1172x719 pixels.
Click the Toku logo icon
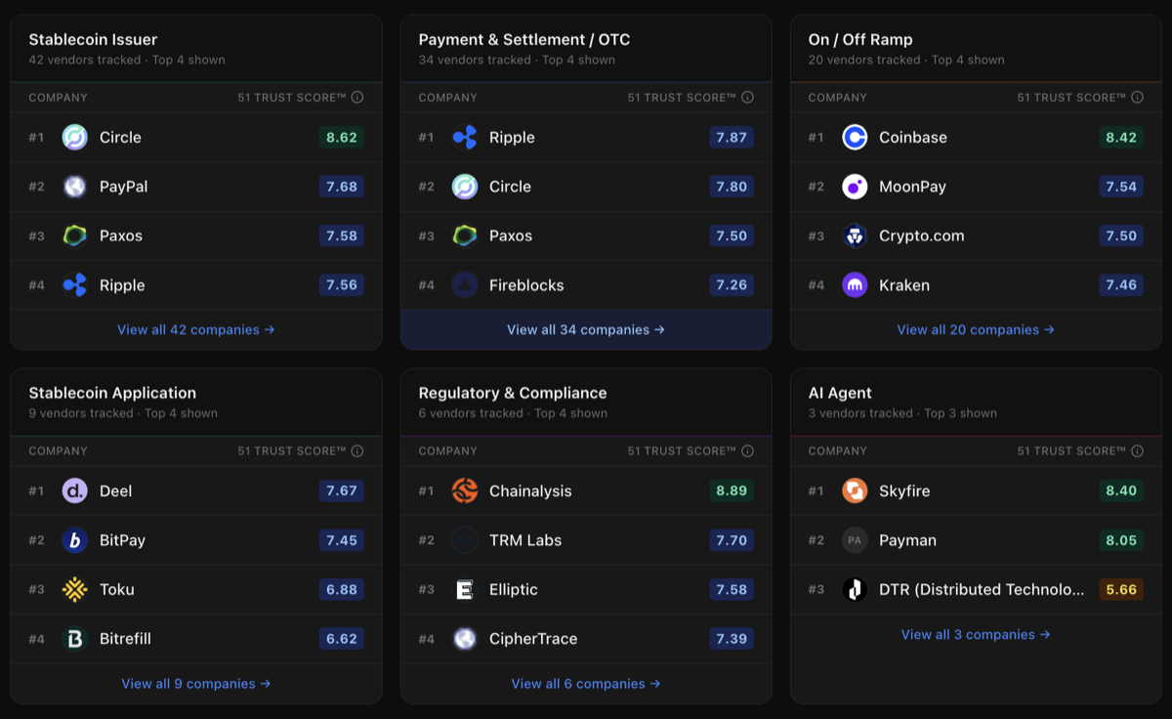pos(74,589)
